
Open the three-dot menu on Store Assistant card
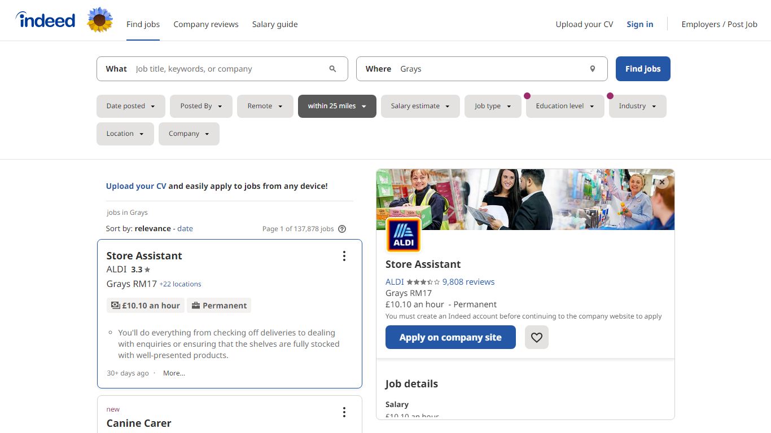(344, 256)
